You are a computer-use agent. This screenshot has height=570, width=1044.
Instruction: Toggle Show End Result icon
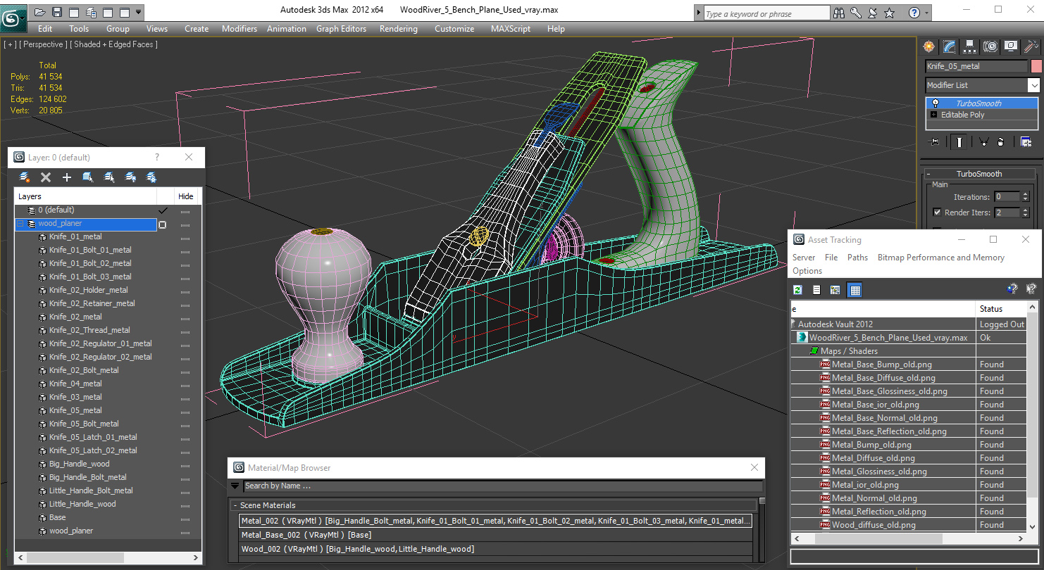(x=959, y=141)
